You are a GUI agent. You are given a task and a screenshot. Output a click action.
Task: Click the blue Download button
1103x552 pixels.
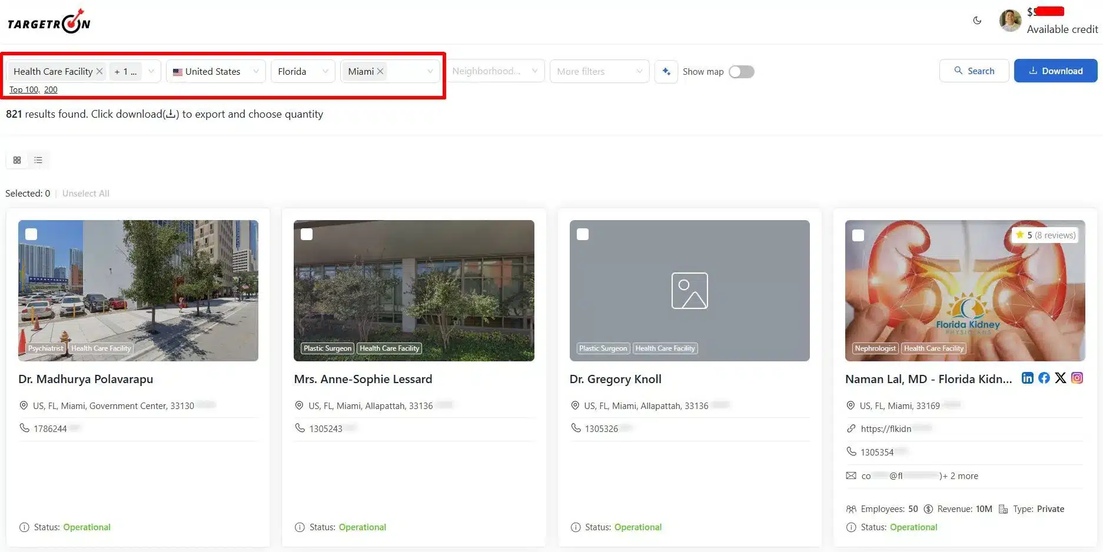pos(1055,71)
